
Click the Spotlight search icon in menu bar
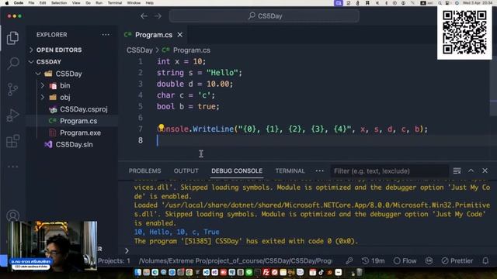tap(440, 3)
